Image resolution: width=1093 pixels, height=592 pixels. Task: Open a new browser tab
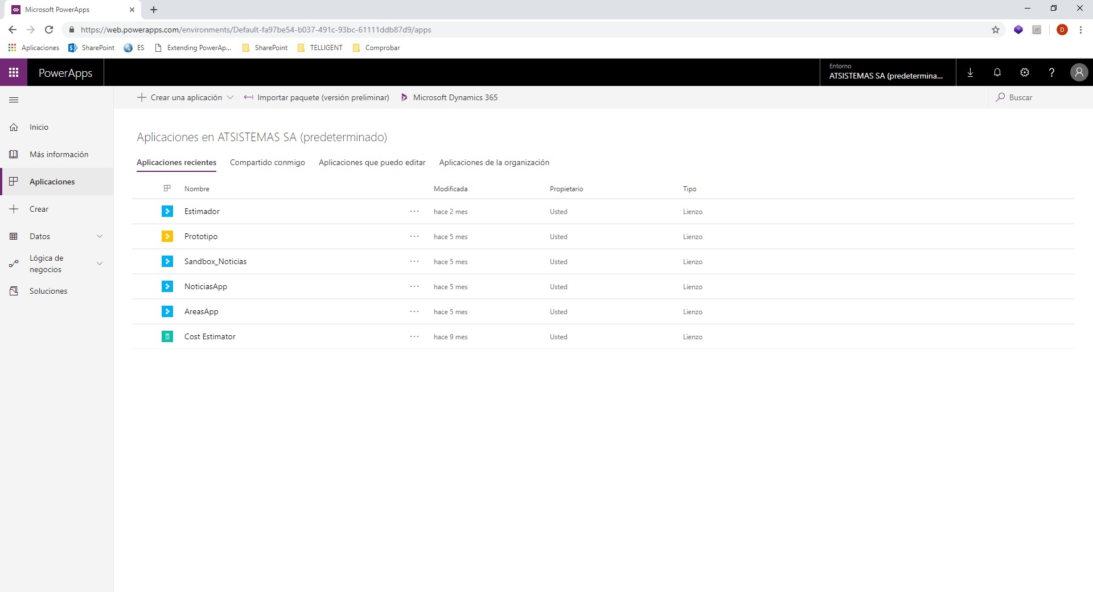154,10
